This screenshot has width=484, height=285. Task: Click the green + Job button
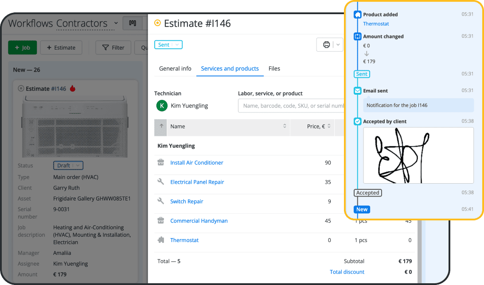(22, 47)
